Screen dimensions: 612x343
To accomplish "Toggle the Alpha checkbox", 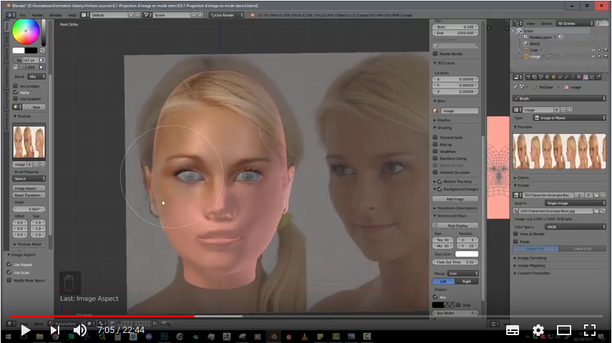I will click(x=16, y=92).
